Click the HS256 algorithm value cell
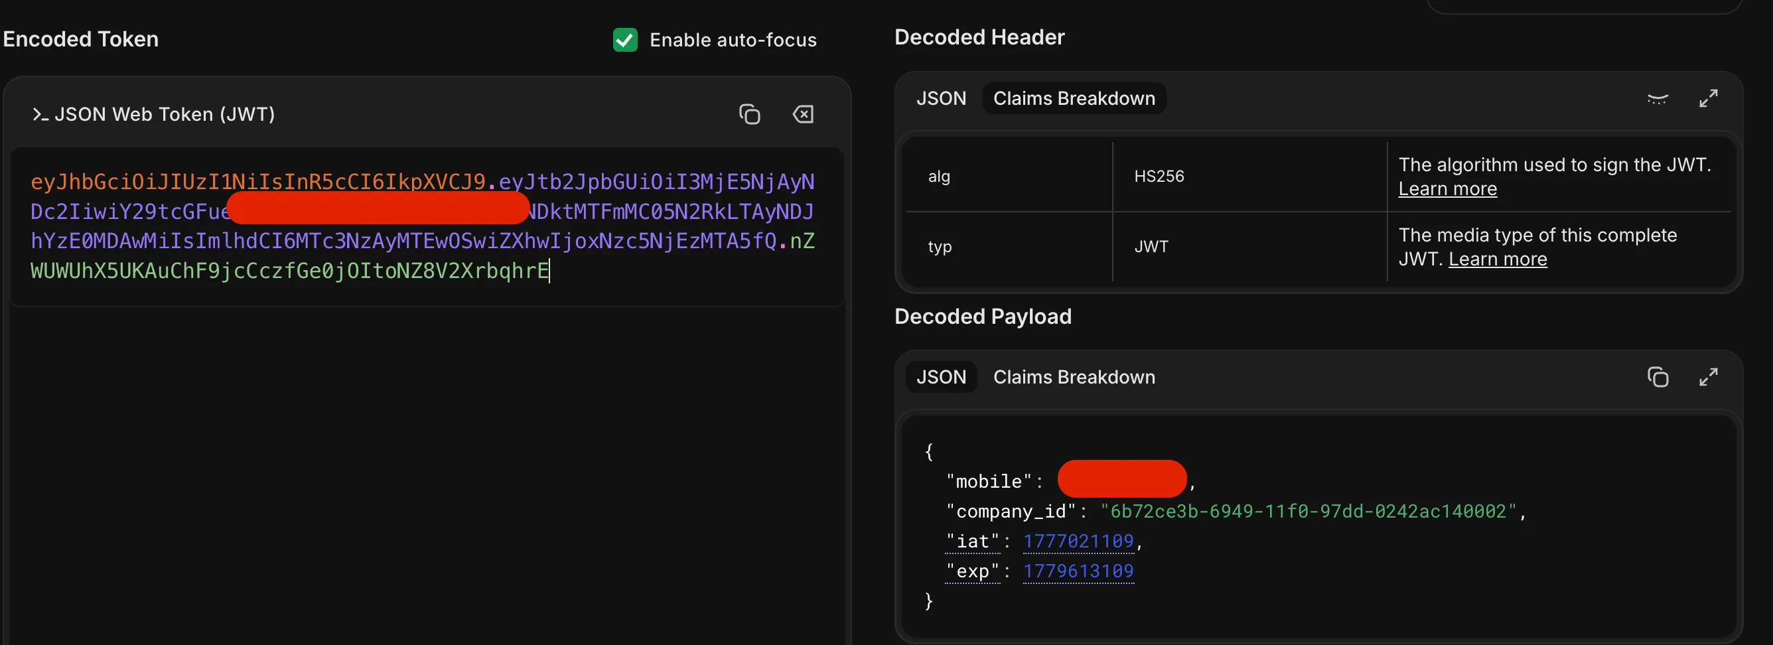1773x645 pixels. pos(1159,177)
